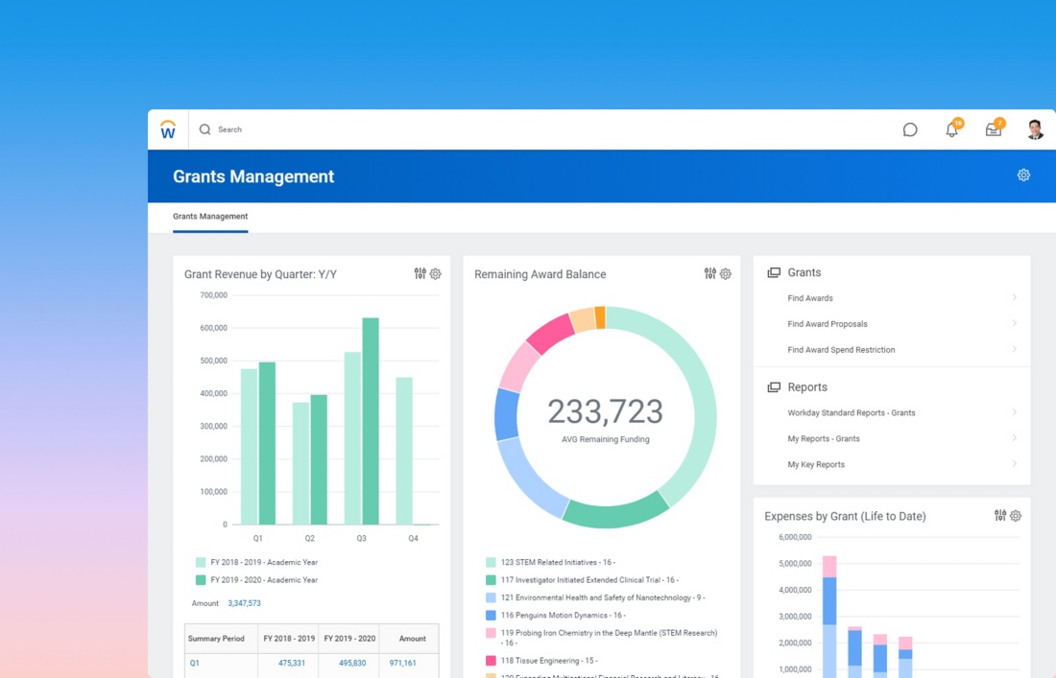Toggle FY 2019 - 2020 legend swatch
1056x678 pixels.
[x=201, y=580]
